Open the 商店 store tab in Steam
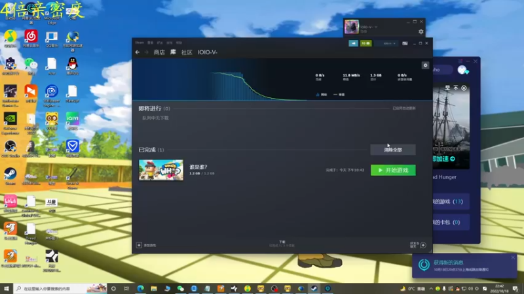This screenshot has width=524, height=294. click(159, 52)
